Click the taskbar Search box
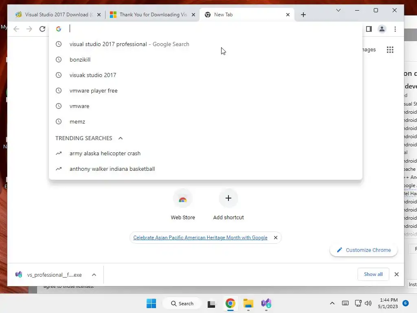Viewport: 417px width, 313px height. (x=182, y=303)
